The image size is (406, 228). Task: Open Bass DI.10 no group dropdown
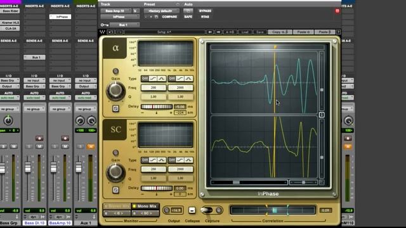(x=34, y=109)
